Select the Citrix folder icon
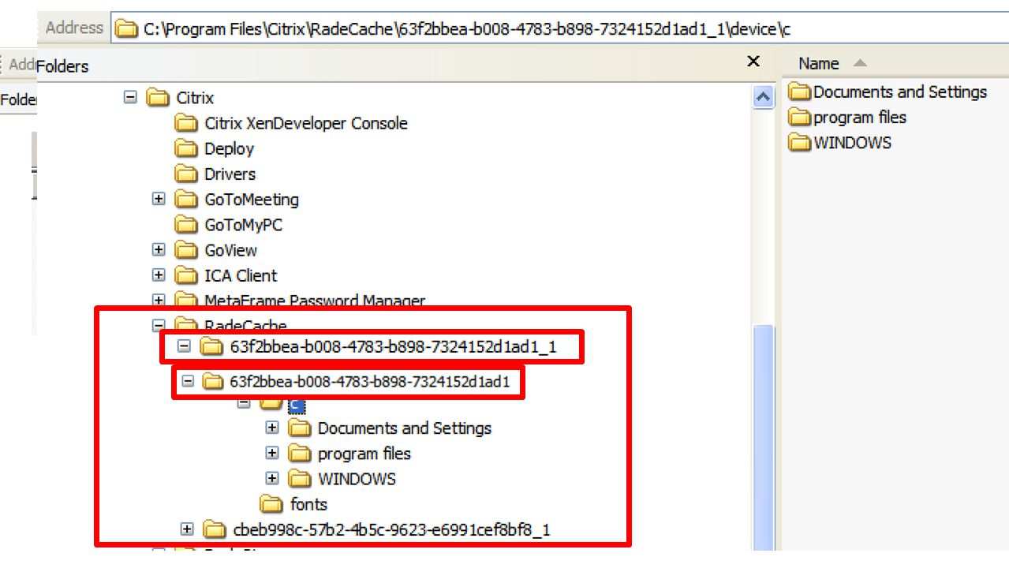The width and height of the screenshot is (1009, 568). tap(159, 98)
